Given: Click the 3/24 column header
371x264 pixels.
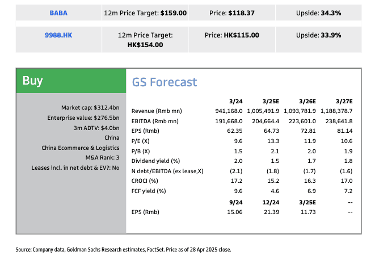Looking at the screenshot, I should click(x=237, y=99).
